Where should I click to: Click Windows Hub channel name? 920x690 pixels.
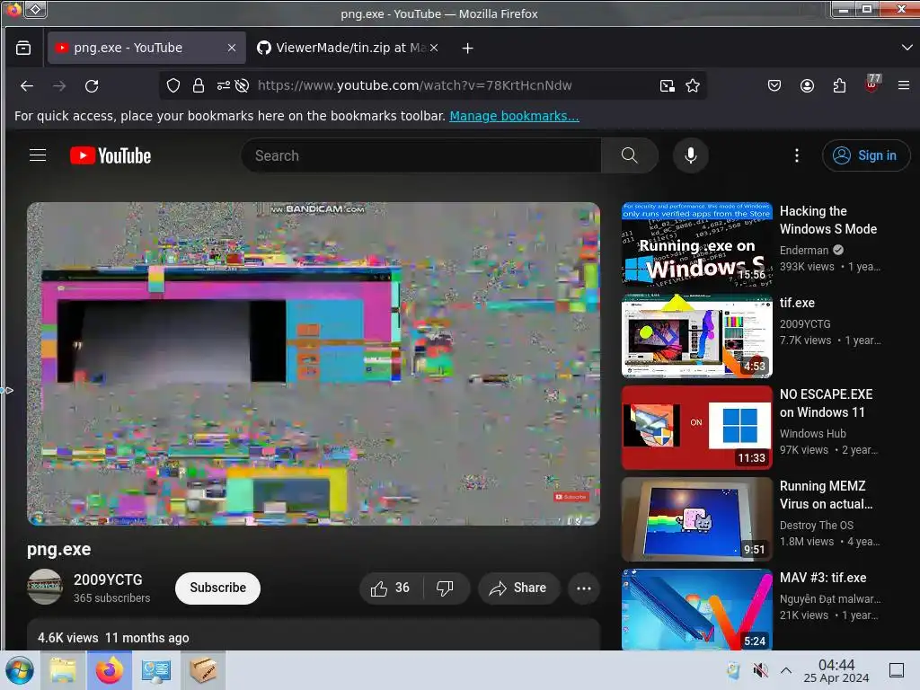pos(812,434)
